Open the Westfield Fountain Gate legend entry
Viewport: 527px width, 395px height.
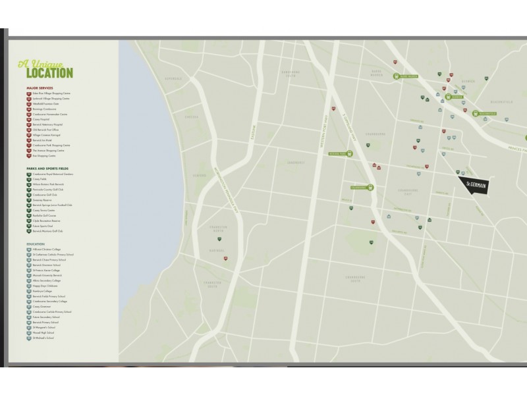45,104
